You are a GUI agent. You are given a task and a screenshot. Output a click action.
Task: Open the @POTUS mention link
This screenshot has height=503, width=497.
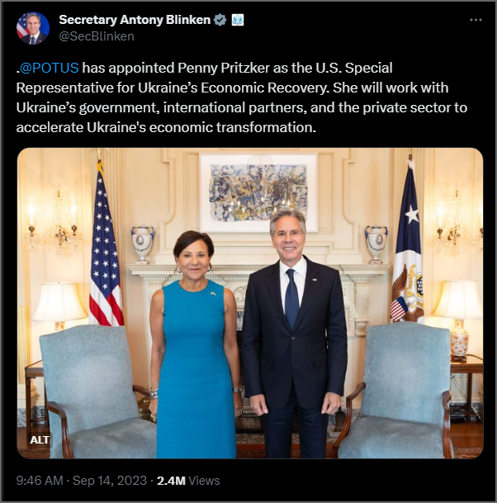(x=49, y=68)
